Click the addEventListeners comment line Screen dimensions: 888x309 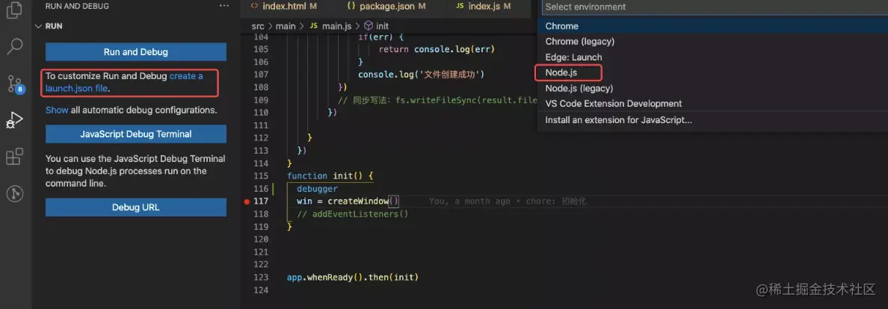[352, 214]
